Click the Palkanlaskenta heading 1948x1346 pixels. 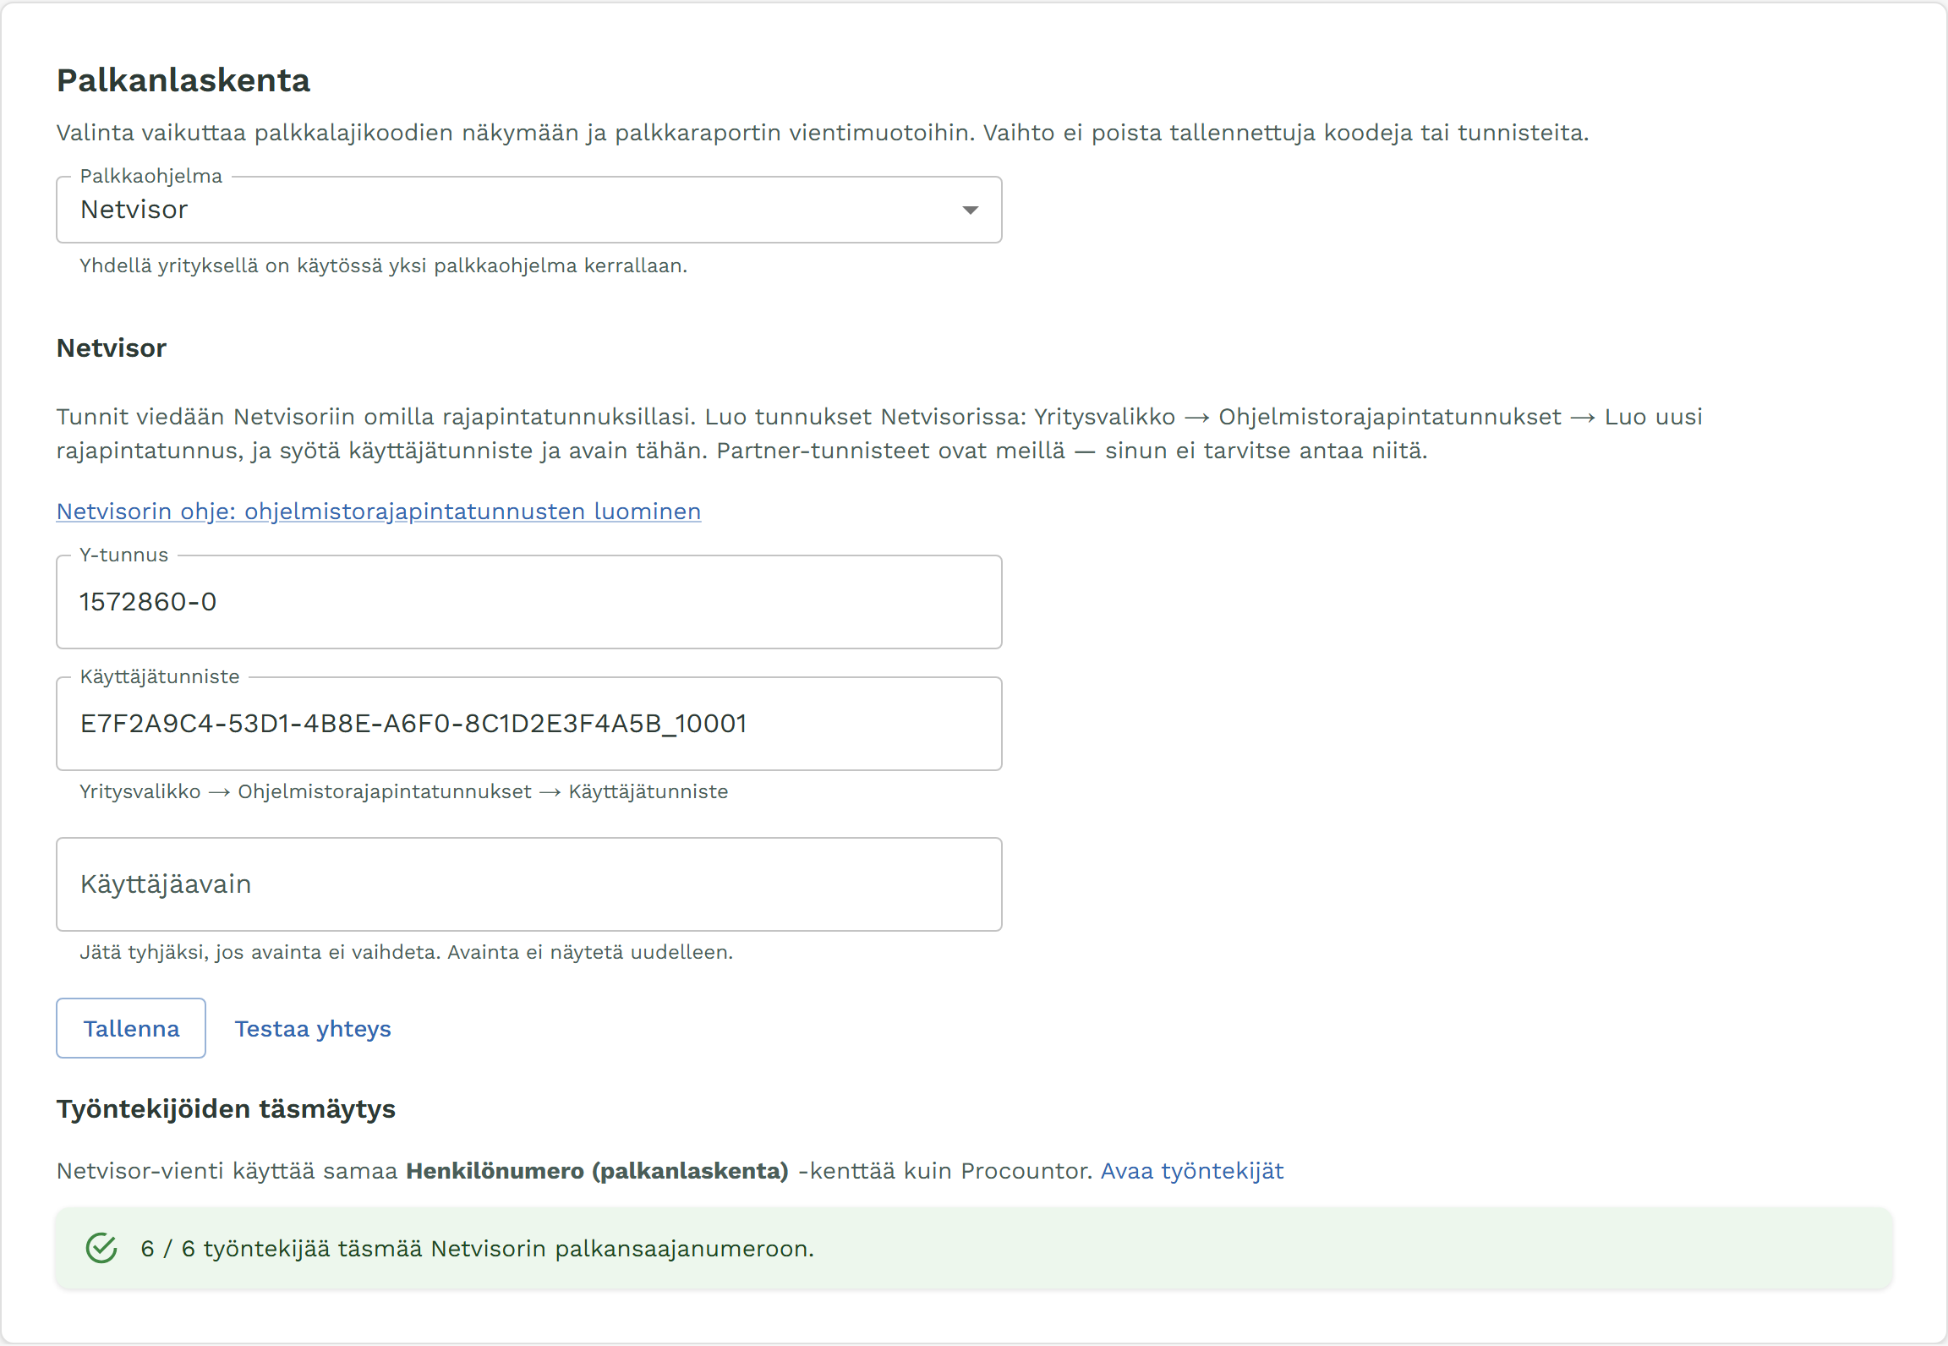pos(183,80)
